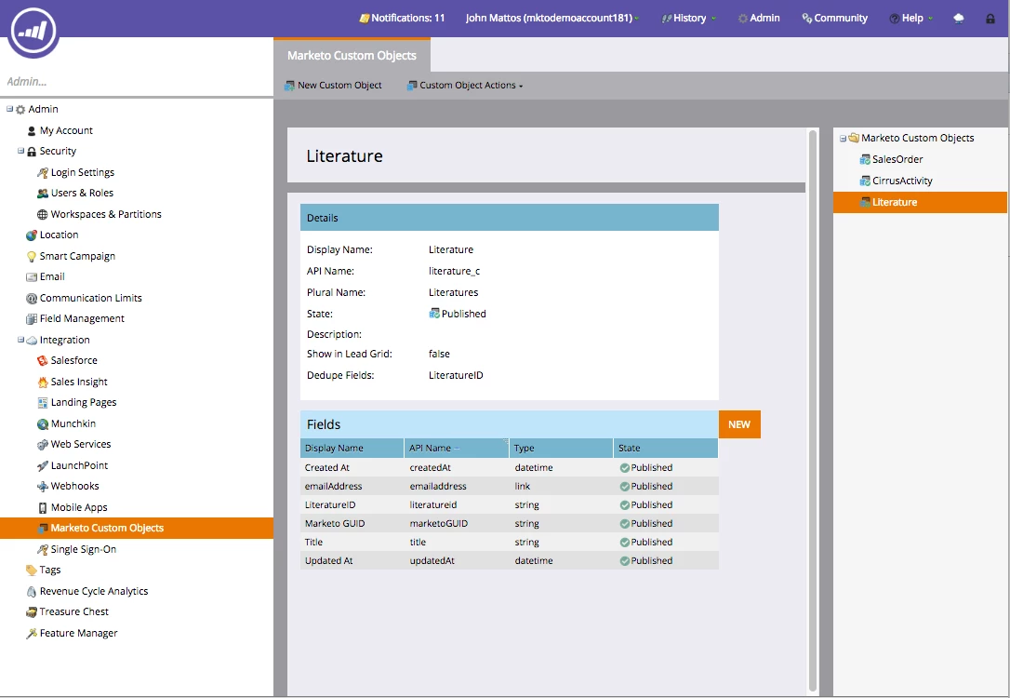Click the detail panel vertical scrollbar
Viewport: 1010px width, 698px height.
813,409
